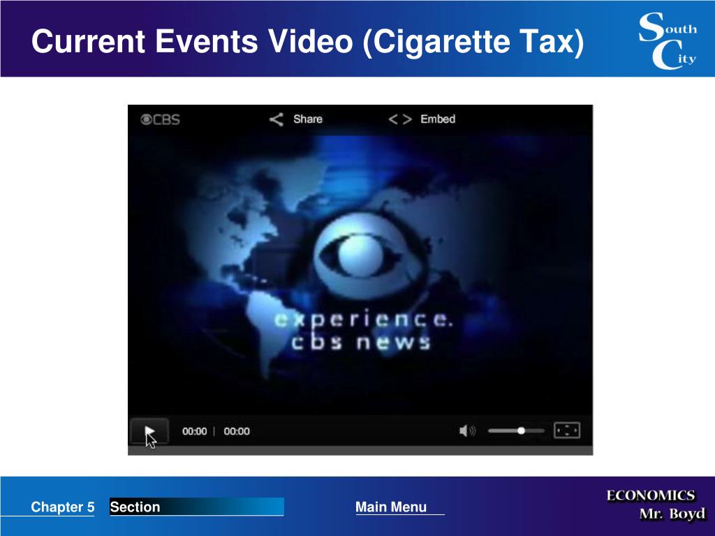Viewport: 715px width, 536px height.
Task: Click the CBS logo in player
Action: (x=161, y=119)
